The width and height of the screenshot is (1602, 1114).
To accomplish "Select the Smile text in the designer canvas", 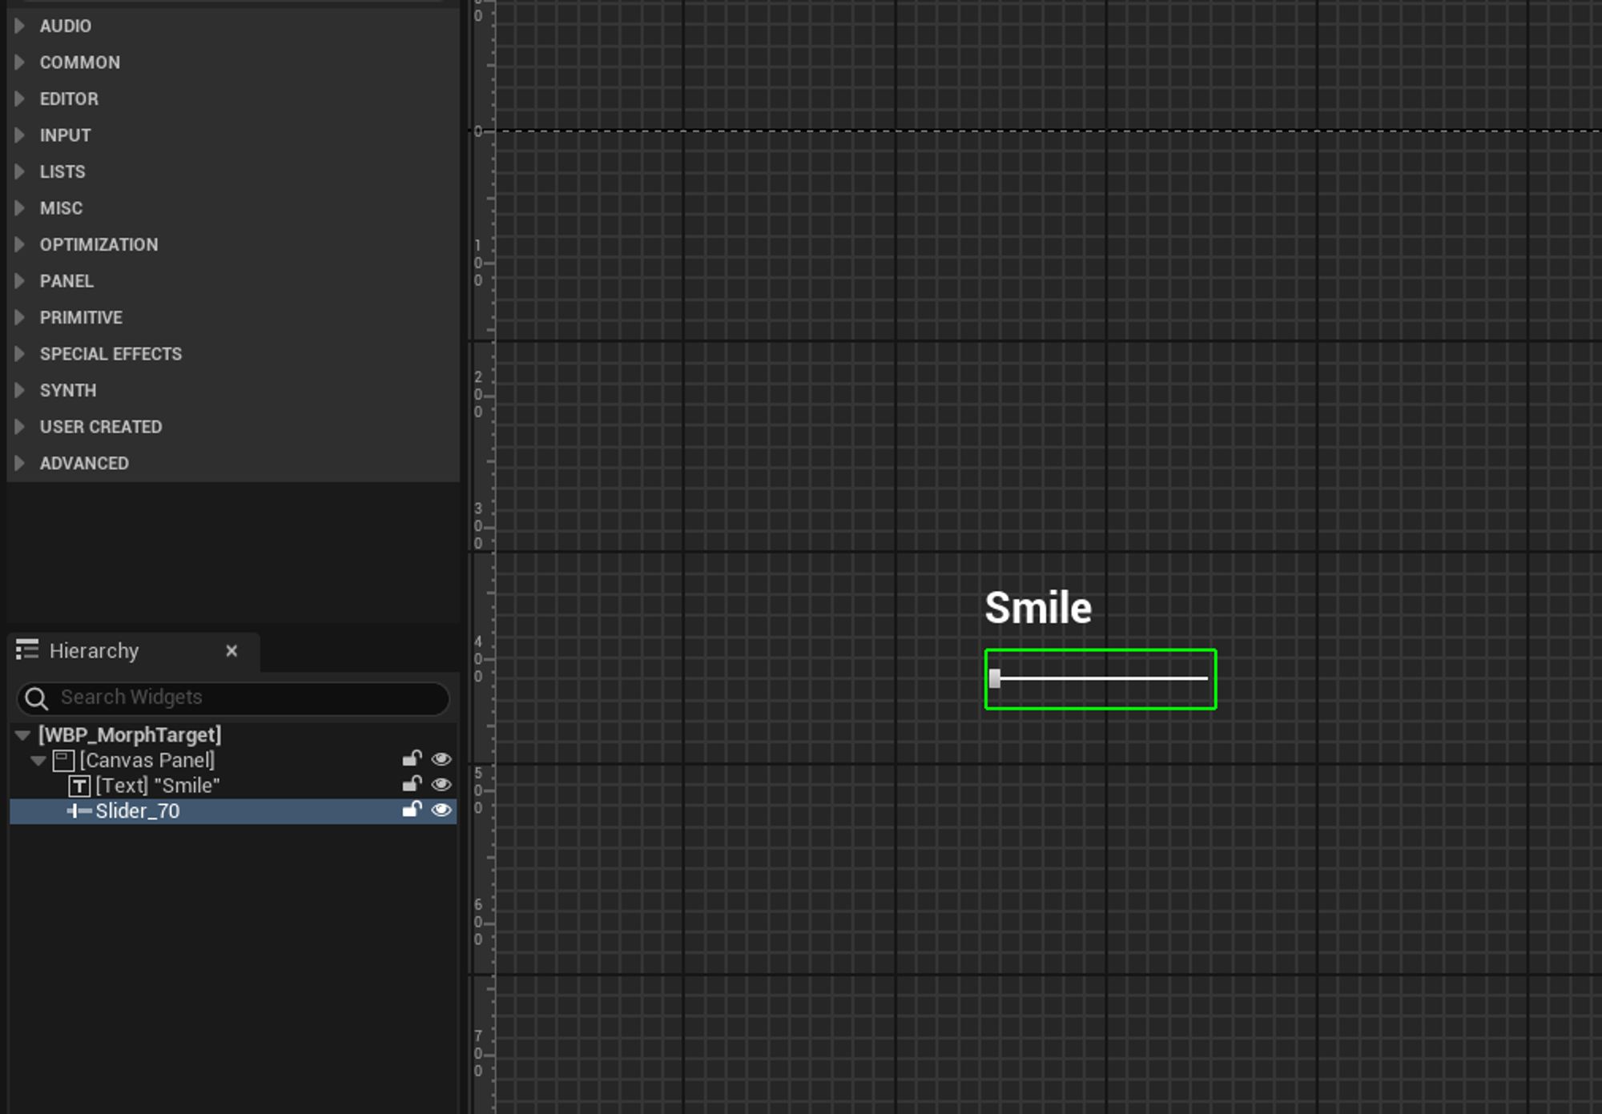I will 1037,608.
